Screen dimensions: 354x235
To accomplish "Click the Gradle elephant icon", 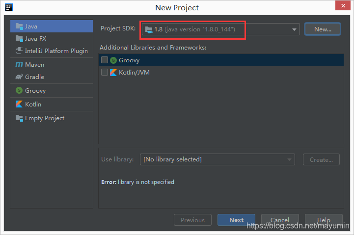I will (x=19, y=77).
